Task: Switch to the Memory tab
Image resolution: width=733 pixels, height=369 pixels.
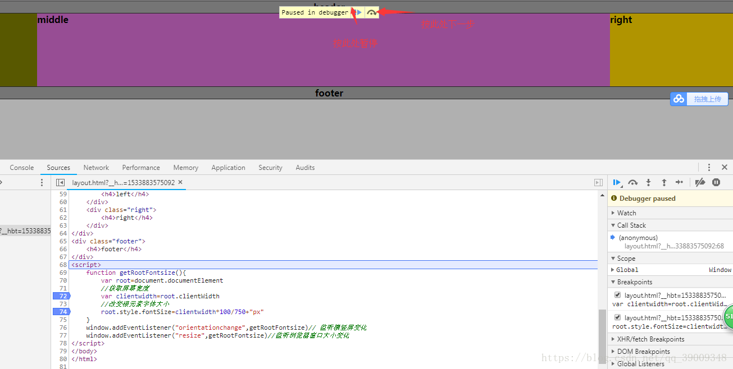Action: (186, 168)
